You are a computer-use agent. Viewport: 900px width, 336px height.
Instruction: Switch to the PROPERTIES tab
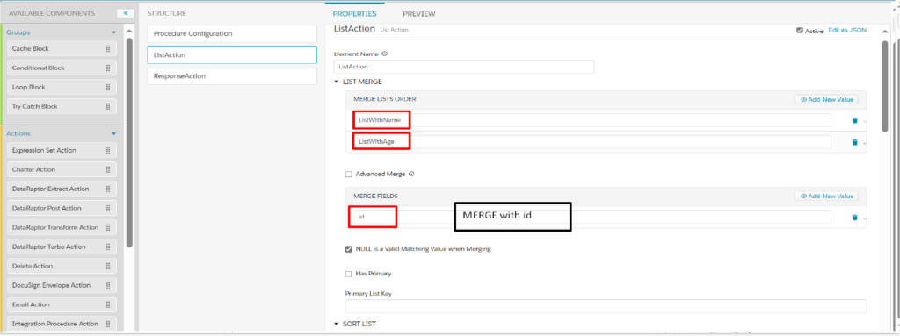click(355, 14)
